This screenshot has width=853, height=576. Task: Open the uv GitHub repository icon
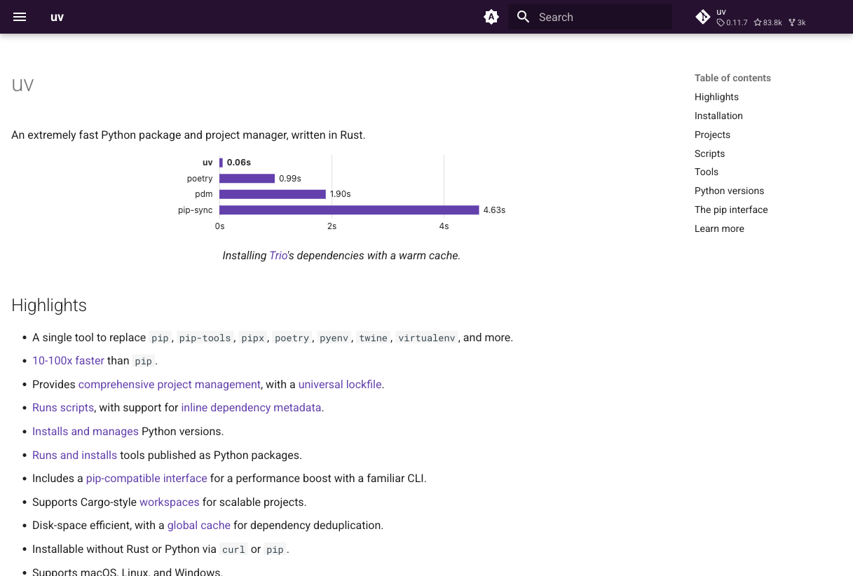click(x=703, y=17)
